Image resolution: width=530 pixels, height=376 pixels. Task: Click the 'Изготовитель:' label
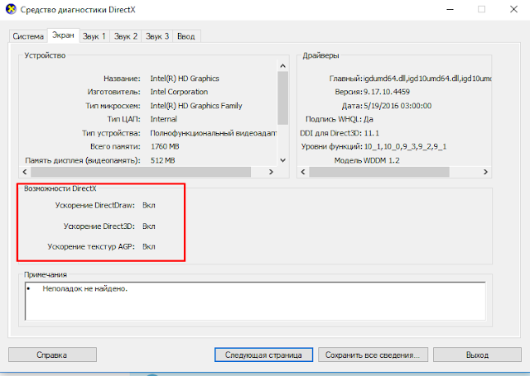pos(114,92)
